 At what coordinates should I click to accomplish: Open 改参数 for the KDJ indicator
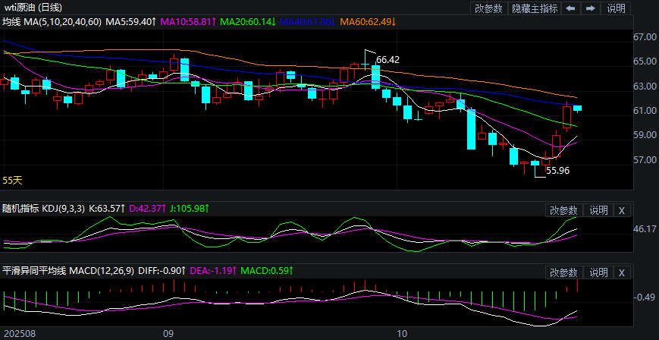563,210
